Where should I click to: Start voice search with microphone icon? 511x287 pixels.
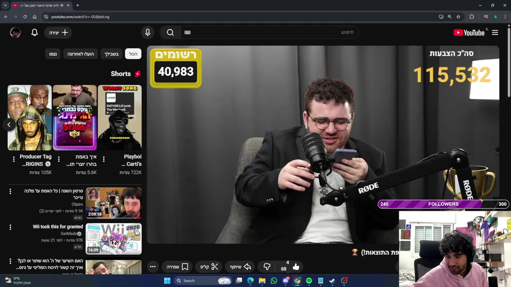pyautogui.click(x=148, y=33)
